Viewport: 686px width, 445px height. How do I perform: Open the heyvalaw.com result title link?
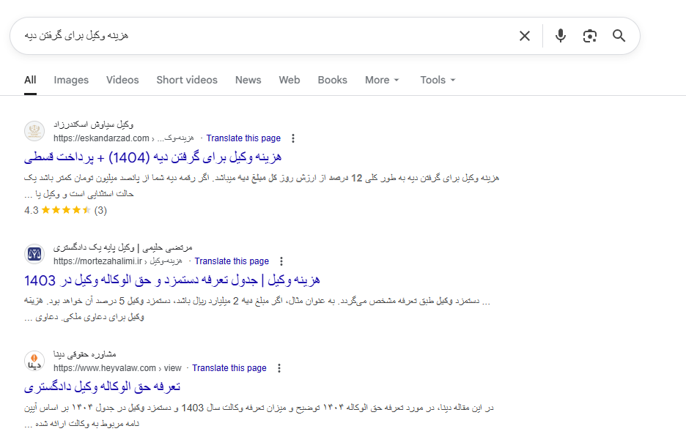103,386
